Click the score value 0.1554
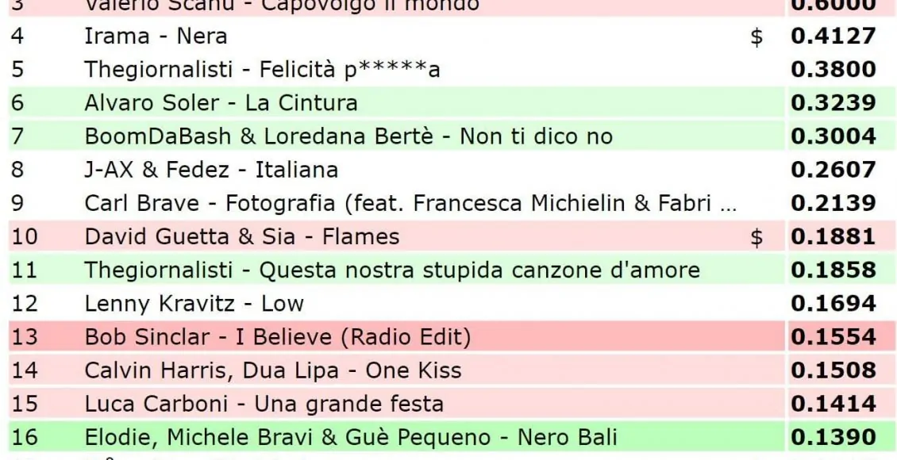 point(833,337)
